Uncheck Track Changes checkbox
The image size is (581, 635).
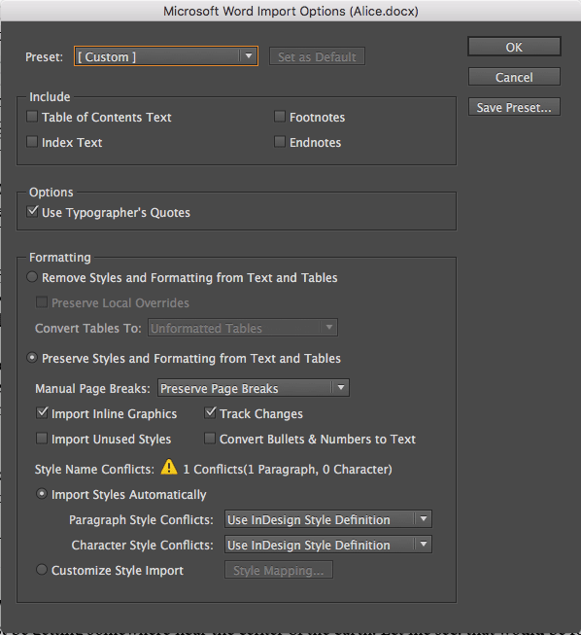210,413
